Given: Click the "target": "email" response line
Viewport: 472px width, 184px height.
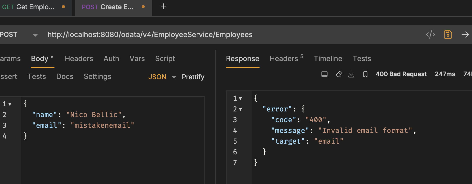Looking at the screenshot, I should [307, 141].
